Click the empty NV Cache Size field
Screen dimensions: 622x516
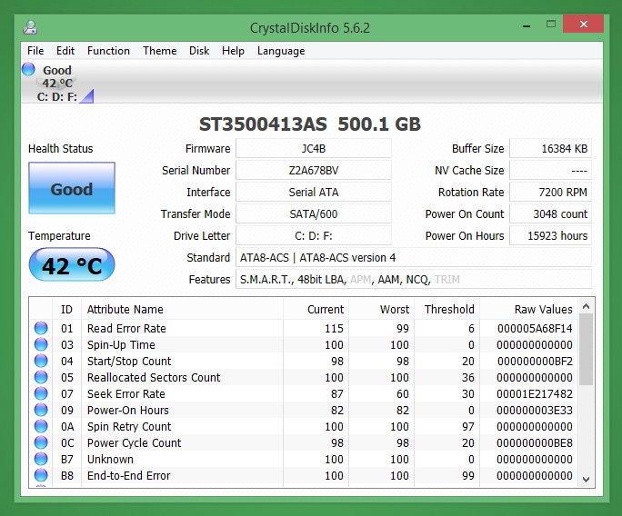coord(550,171)
